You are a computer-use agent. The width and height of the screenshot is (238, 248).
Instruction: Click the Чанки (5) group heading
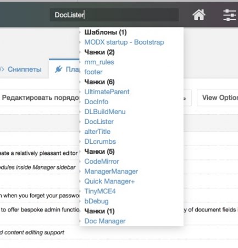99,152
